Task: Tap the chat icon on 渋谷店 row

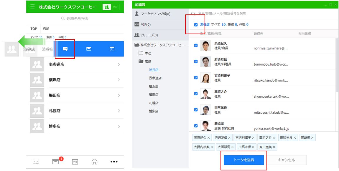Action: tap(65, 49)
